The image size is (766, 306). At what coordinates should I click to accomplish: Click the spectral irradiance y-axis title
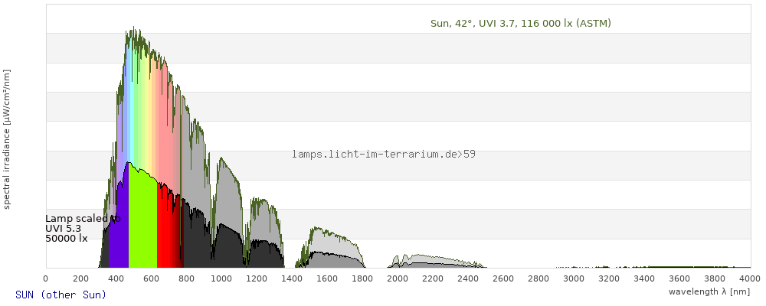point(7,138)
